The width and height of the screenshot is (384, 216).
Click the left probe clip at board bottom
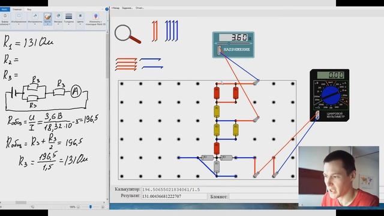pos(256,175)
